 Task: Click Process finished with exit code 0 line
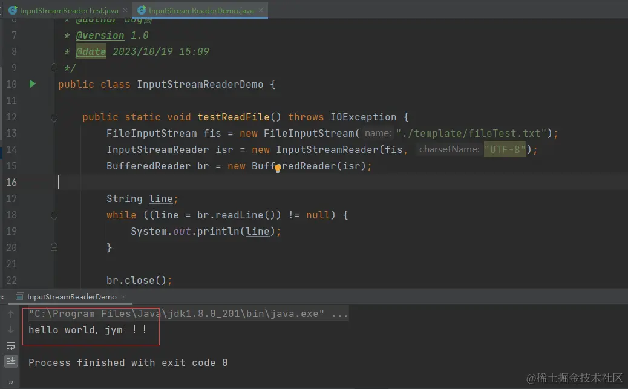(128, 362)
